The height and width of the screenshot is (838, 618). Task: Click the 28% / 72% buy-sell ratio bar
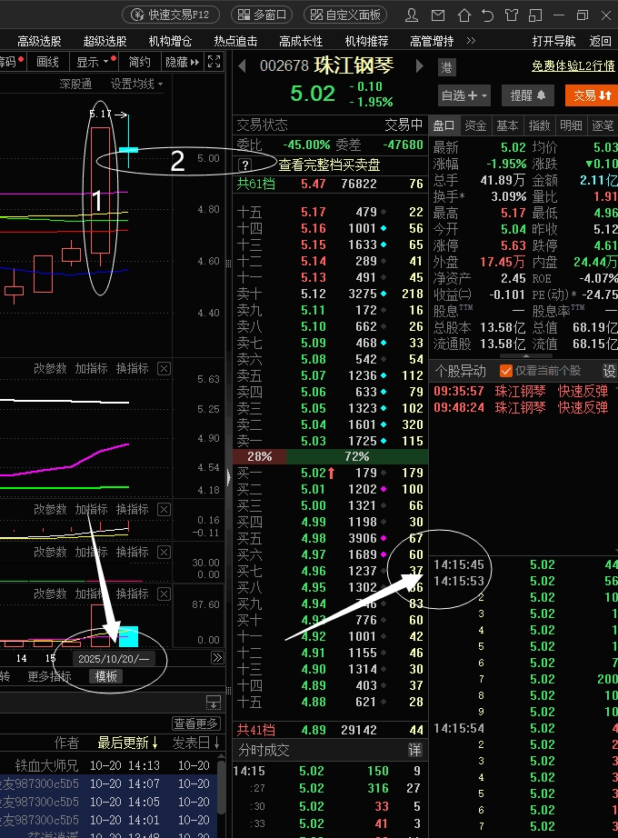(x=331, y=456)
